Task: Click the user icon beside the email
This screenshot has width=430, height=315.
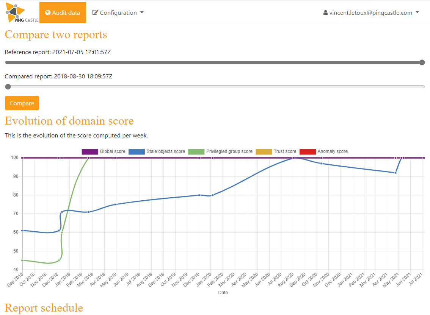Action: pyautogui.click(x=325, y=13)
